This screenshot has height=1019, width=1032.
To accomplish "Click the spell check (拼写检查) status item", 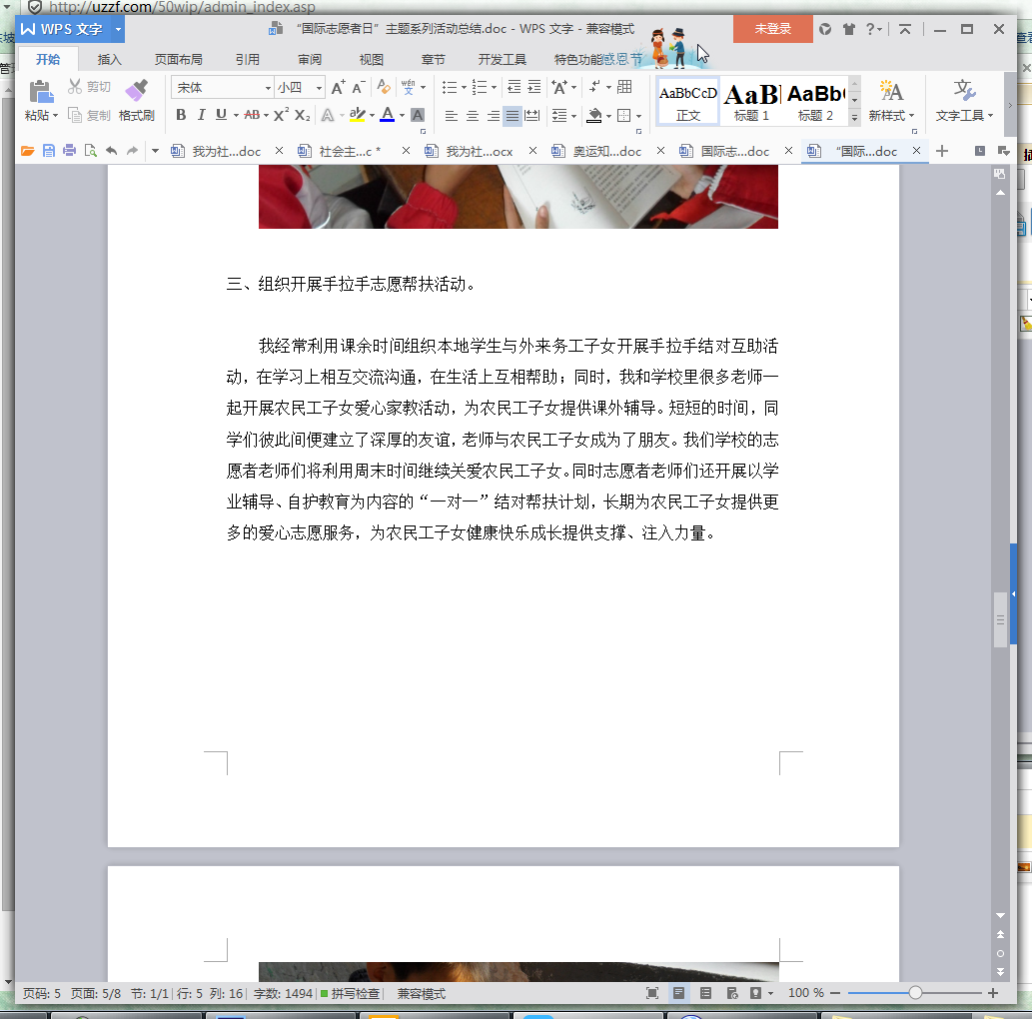I will click(350, 993).
